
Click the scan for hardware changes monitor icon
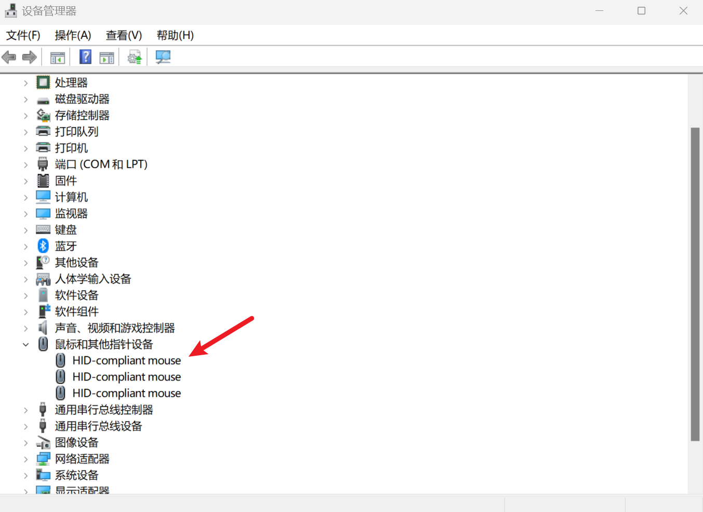coord(163,57)
